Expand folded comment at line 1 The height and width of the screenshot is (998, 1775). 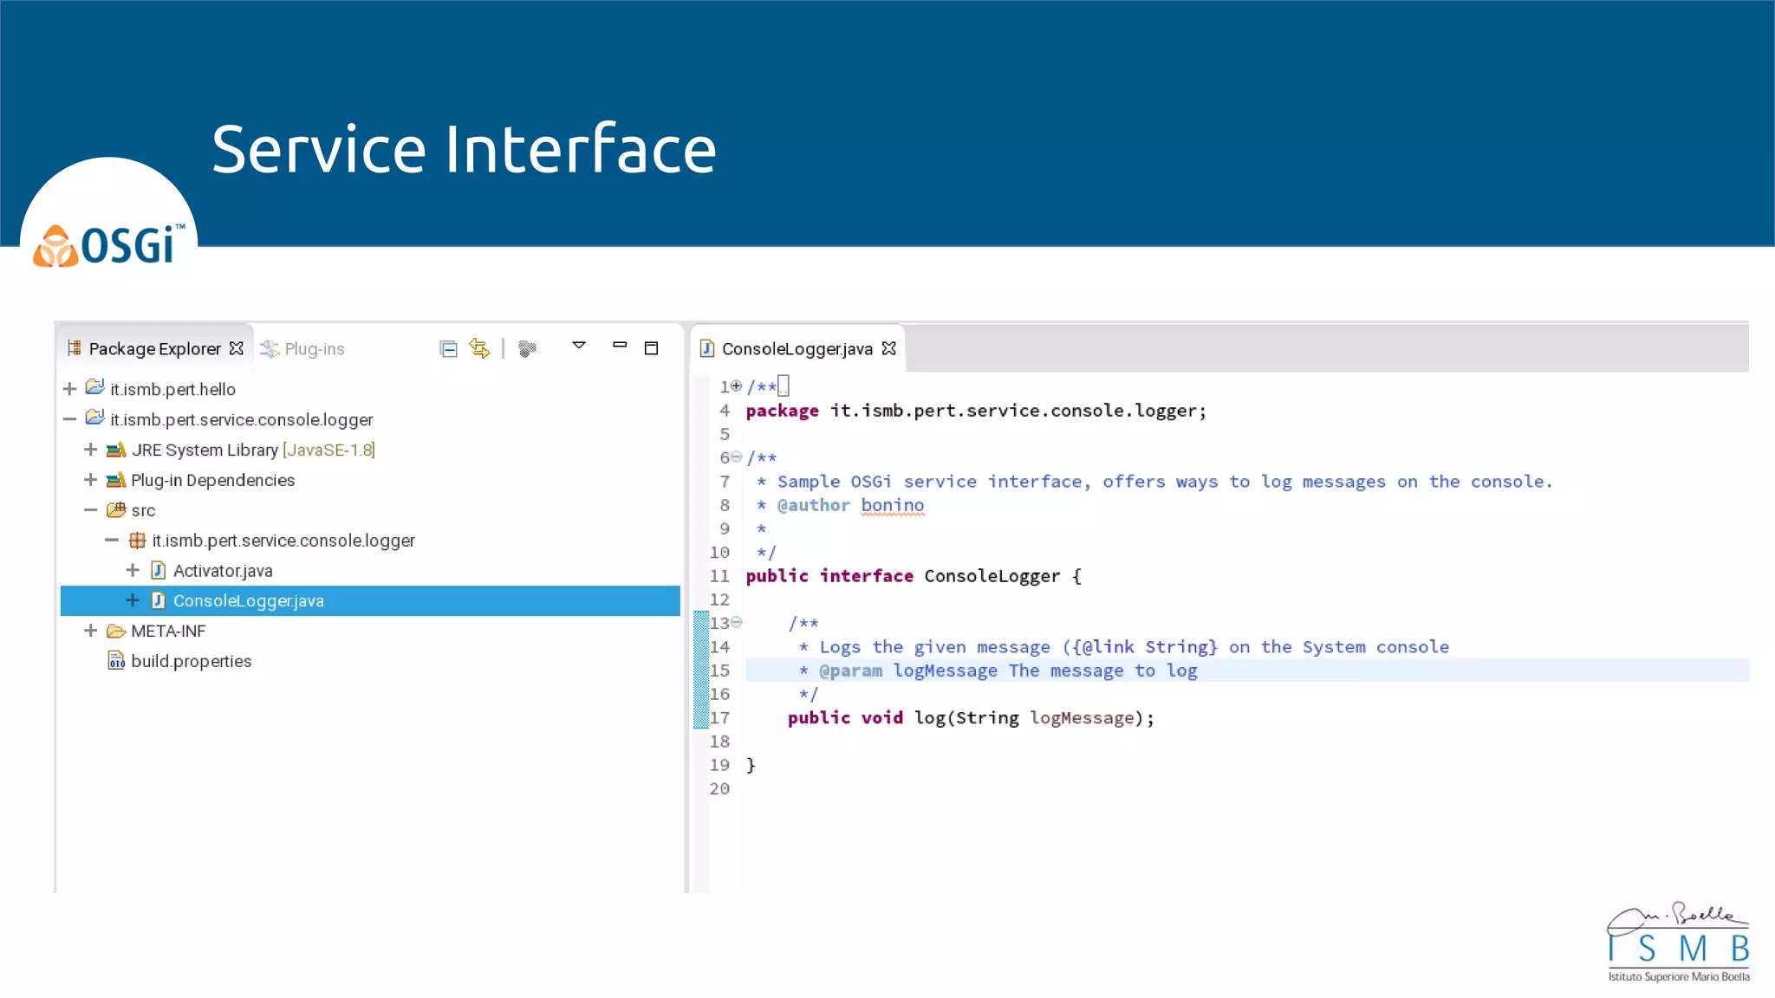pyautogui.click(x=736, y=386)
